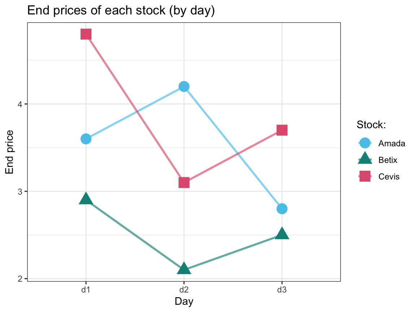Click the Amada circle marker at d1

tap(86, 139)
